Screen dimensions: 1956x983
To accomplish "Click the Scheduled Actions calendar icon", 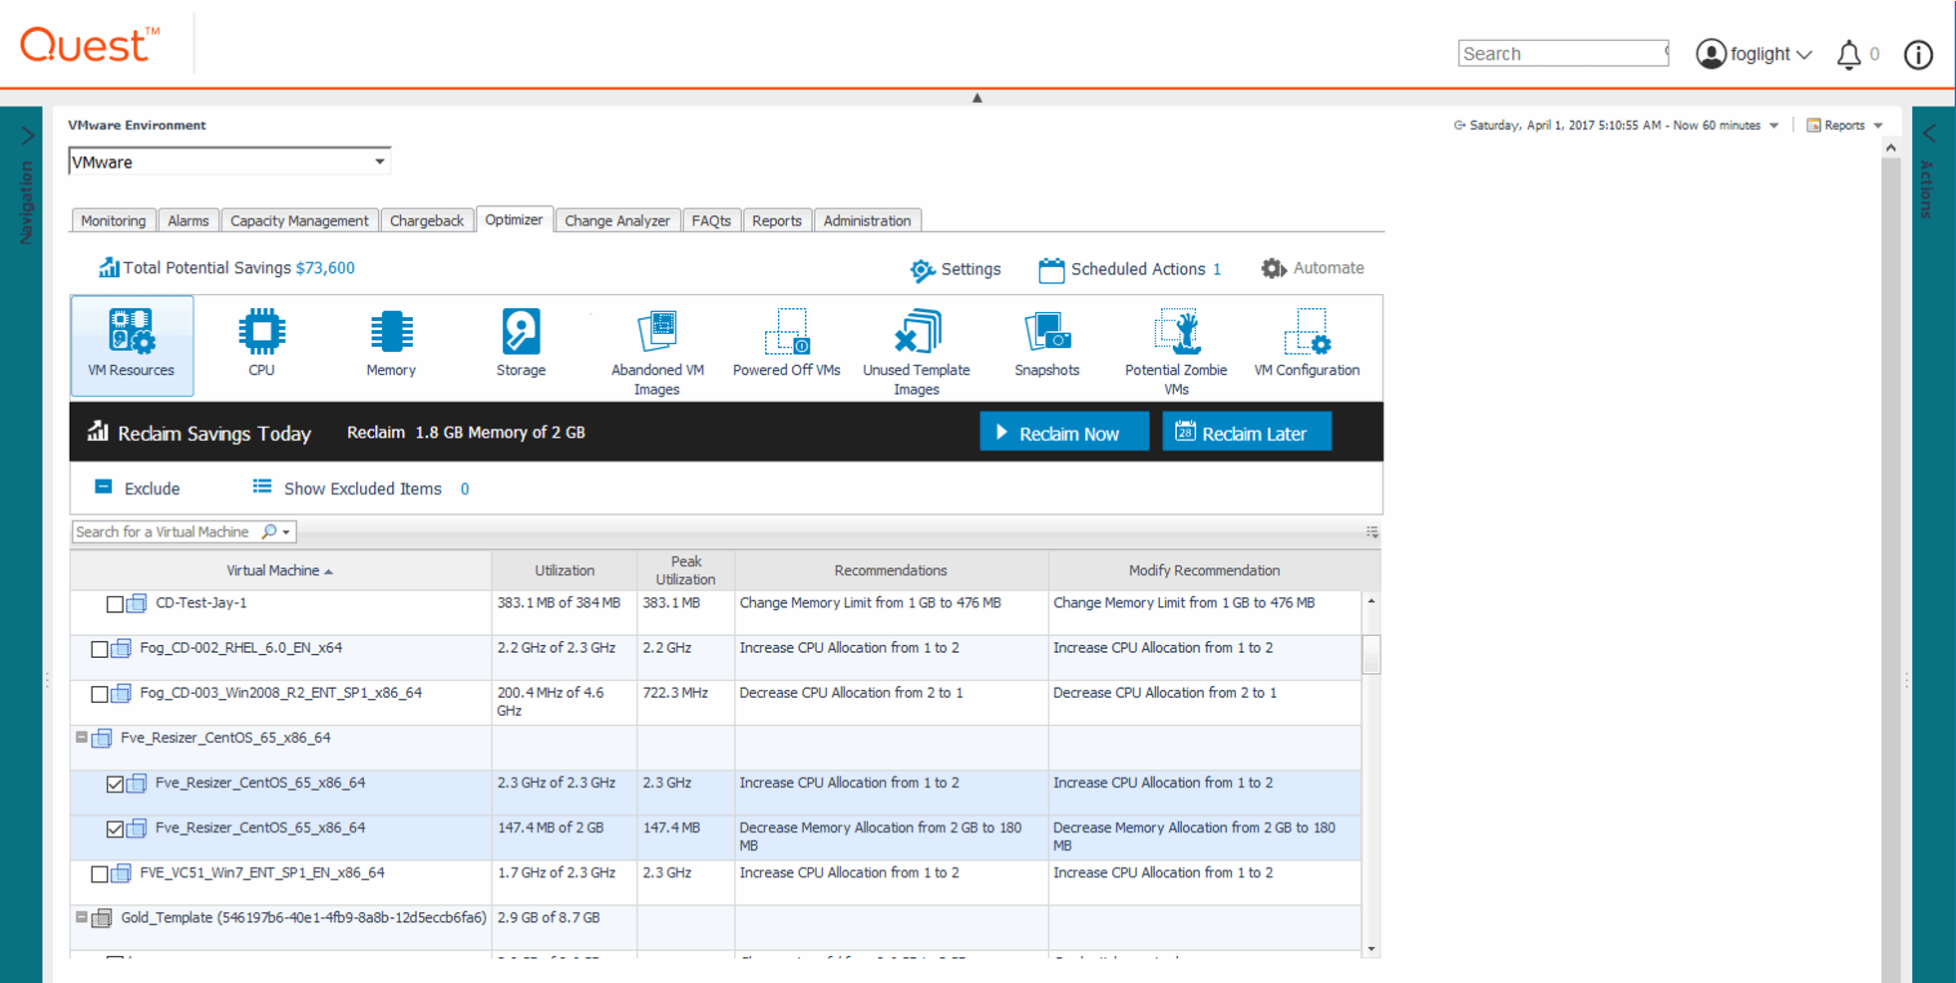I will pyautogui.click(x=1051, y=270).
